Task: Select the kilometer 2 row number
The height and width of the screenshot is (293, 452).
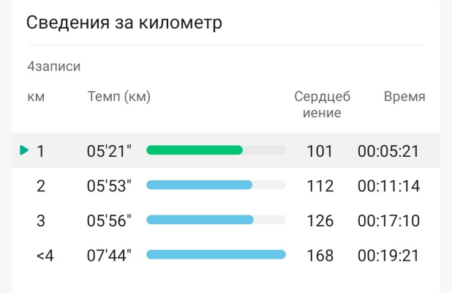Action: click(41, 186)
